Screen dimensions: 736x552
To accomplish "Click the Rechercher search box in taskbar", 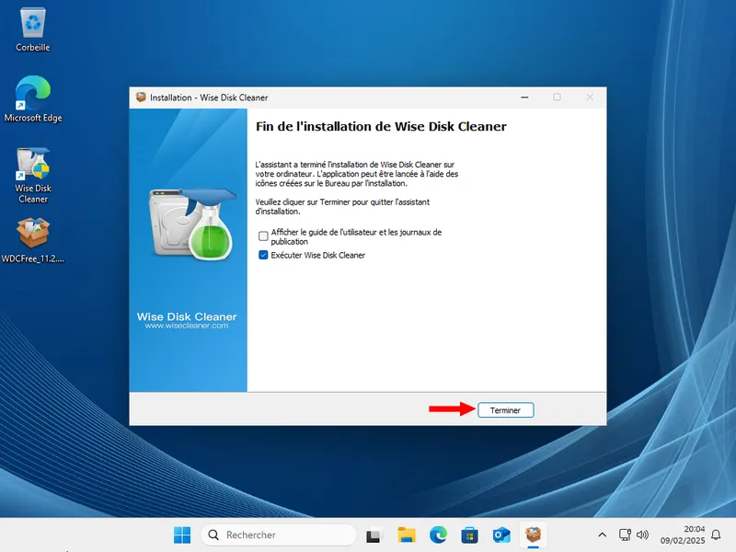I will 279,535.
